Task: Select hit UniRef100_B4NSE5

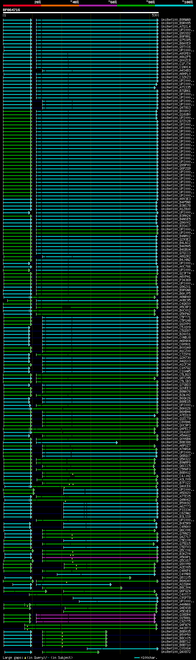Action: pyautogui.click(x=176, y=219)
